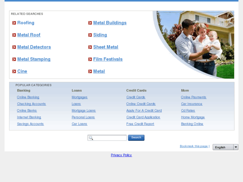Open the Online Banks link

tap(27, 111)
